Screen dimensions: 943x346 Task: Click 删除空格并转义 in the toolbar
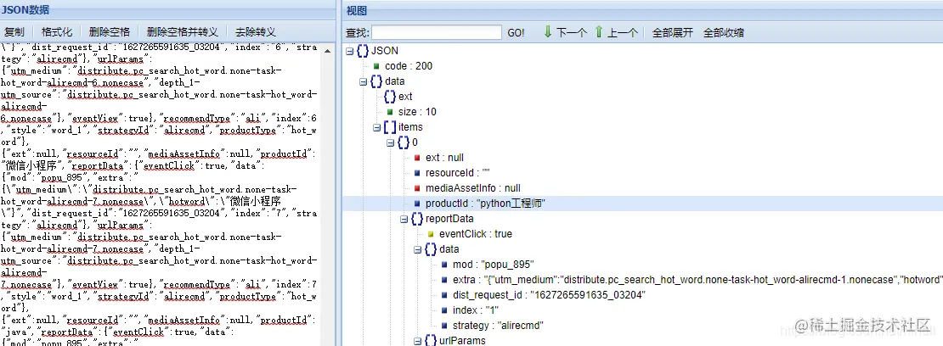(x=182, y=32)
